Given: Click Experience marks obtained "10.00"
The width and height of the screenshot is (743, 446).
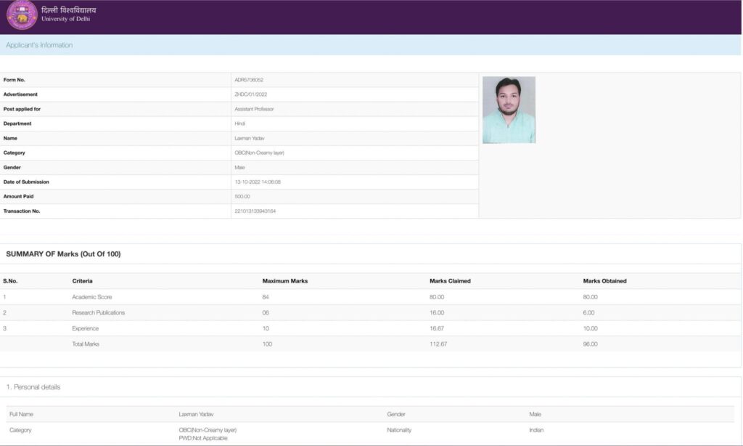Looking at the screenshot, I should 591,328.
